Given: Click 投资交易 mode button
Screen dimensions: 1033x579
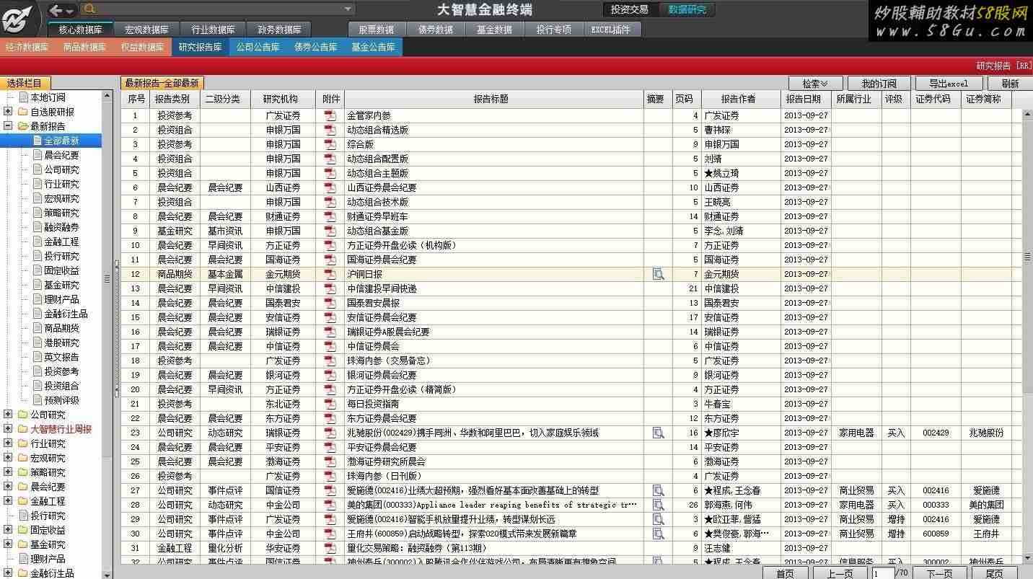Looking at the screenshot, I should (x=630, y=9).
